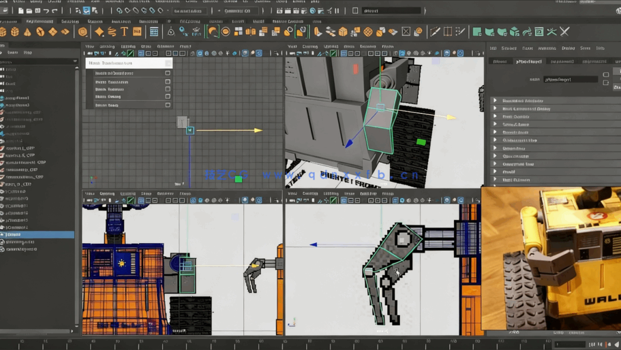Open the first menu of the top-left viewport
The height and width of the screenshot is (350, 621).
coord(89,46)
